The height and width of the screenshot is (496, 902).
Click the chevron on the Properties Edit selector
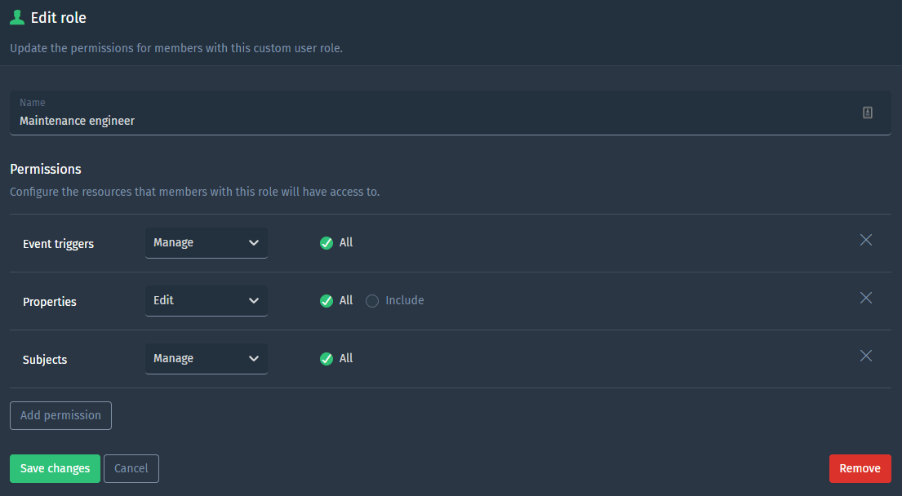coord(254,300)
